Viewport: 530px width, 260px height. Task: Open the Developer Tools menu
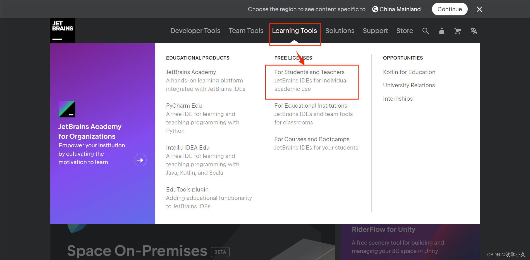(x=195, y=31)
